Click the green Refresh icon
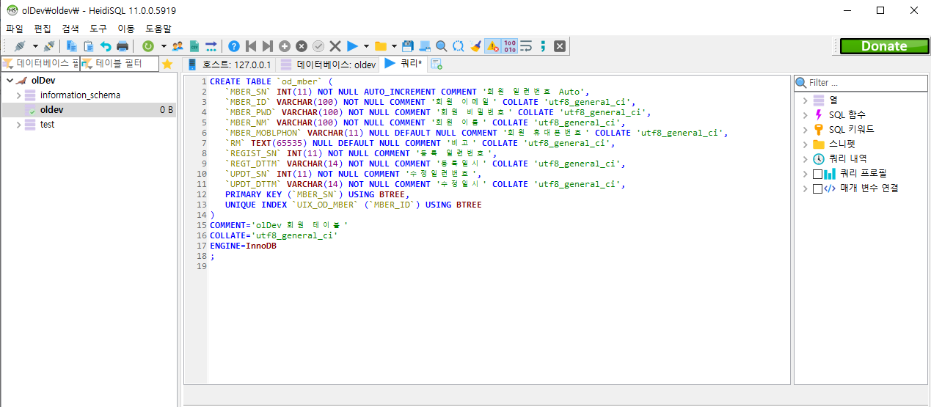 148,46
